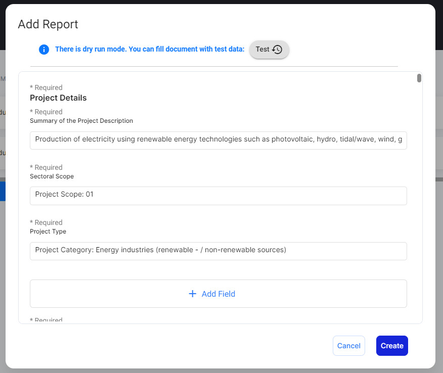The width and height of the screenshot is (443, 373).
Task: Click the Add Field text
Action: 218,294
